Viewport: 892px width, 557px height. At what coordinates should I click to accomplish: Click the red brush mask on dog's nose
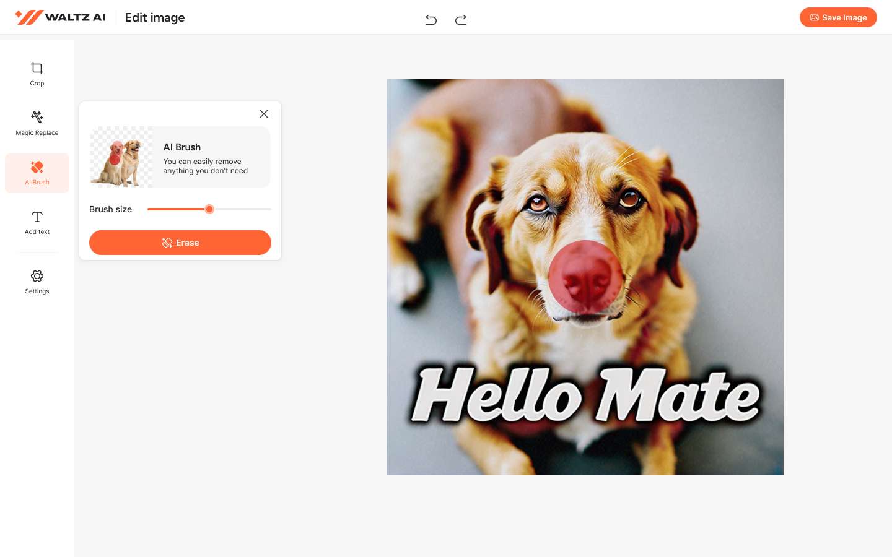pyautogui.click(x=585, y=277)
